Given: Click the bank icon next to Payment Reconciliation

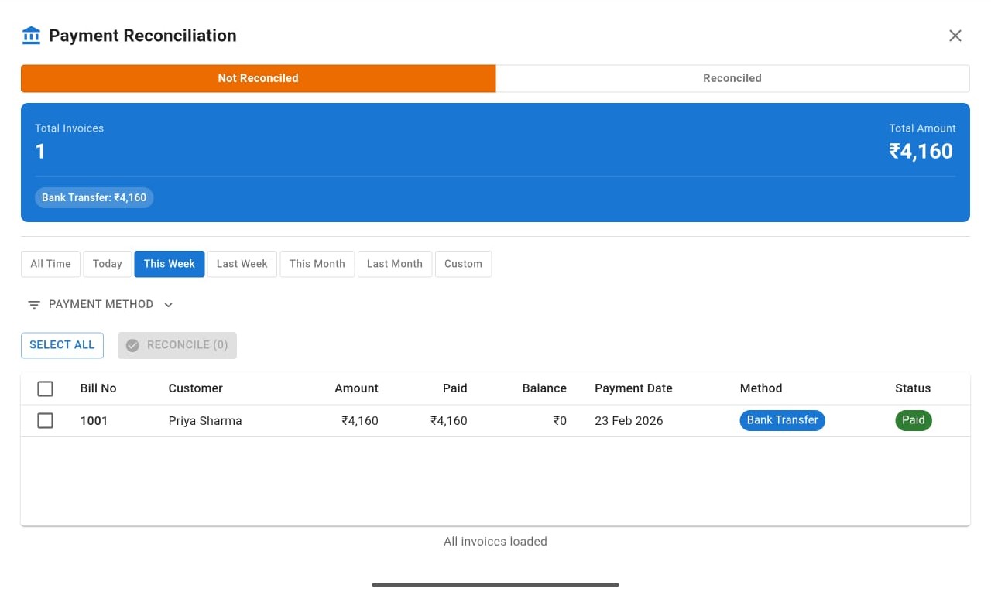Looking at the screenshot, I should click(30, 35).
